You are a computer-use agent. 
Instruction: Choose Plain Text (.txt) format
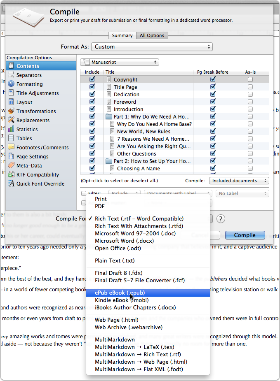[148, 261]
